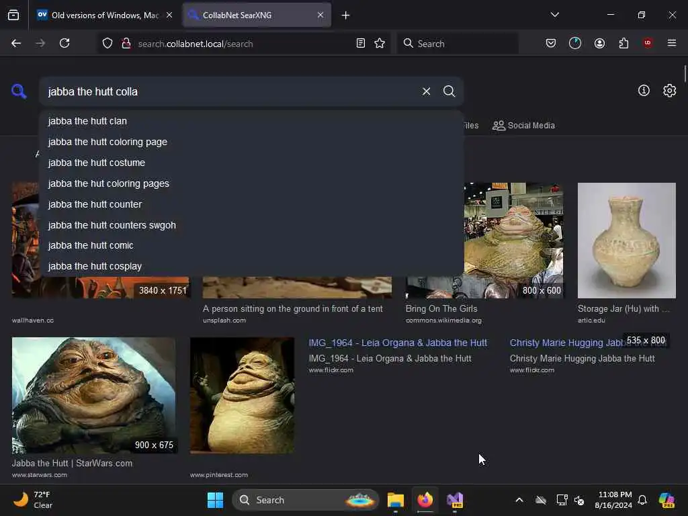Open the extensions puzzle icon
This screenshot has height=516, width=688.
[x=623, y=43]
